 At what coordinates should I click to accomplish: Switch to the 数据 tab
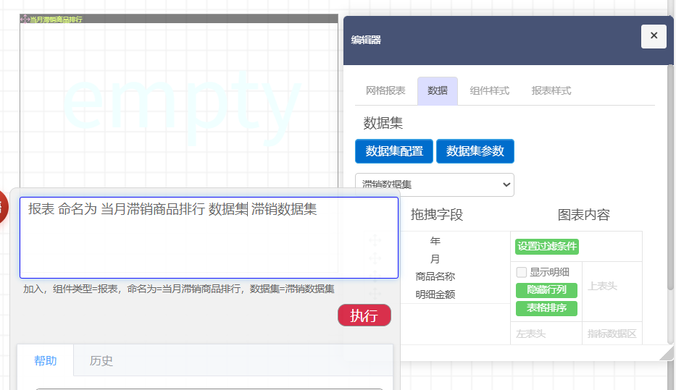pyautogui.click(x=437, y=91)
